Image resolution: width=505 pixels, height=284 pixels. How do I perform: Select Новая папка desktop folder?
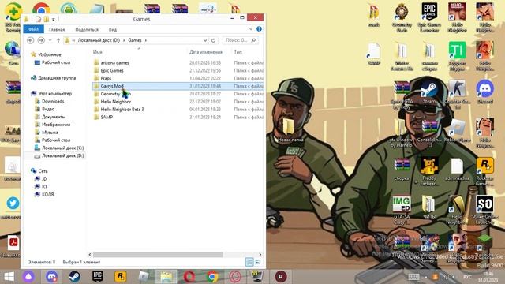tap(290, 129)
